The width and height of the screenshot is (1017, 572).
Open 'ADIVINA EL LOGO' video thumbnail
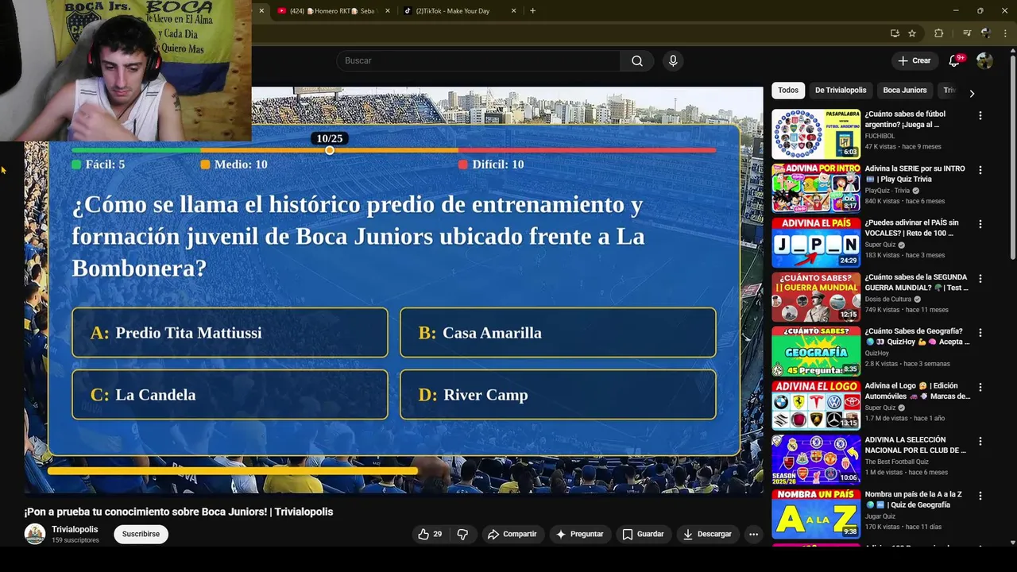pos(816,405)
